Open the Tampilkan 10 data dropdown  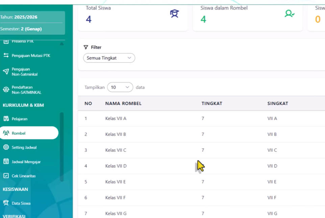tap(120, 87)
